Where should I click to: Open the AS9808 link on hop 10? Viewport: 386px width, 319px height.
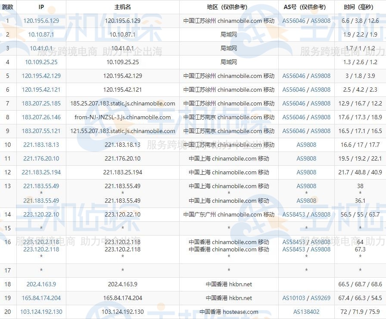click(306, 145)
